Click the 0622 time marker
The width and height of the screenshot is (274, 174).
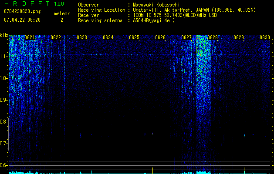point(56,37)
